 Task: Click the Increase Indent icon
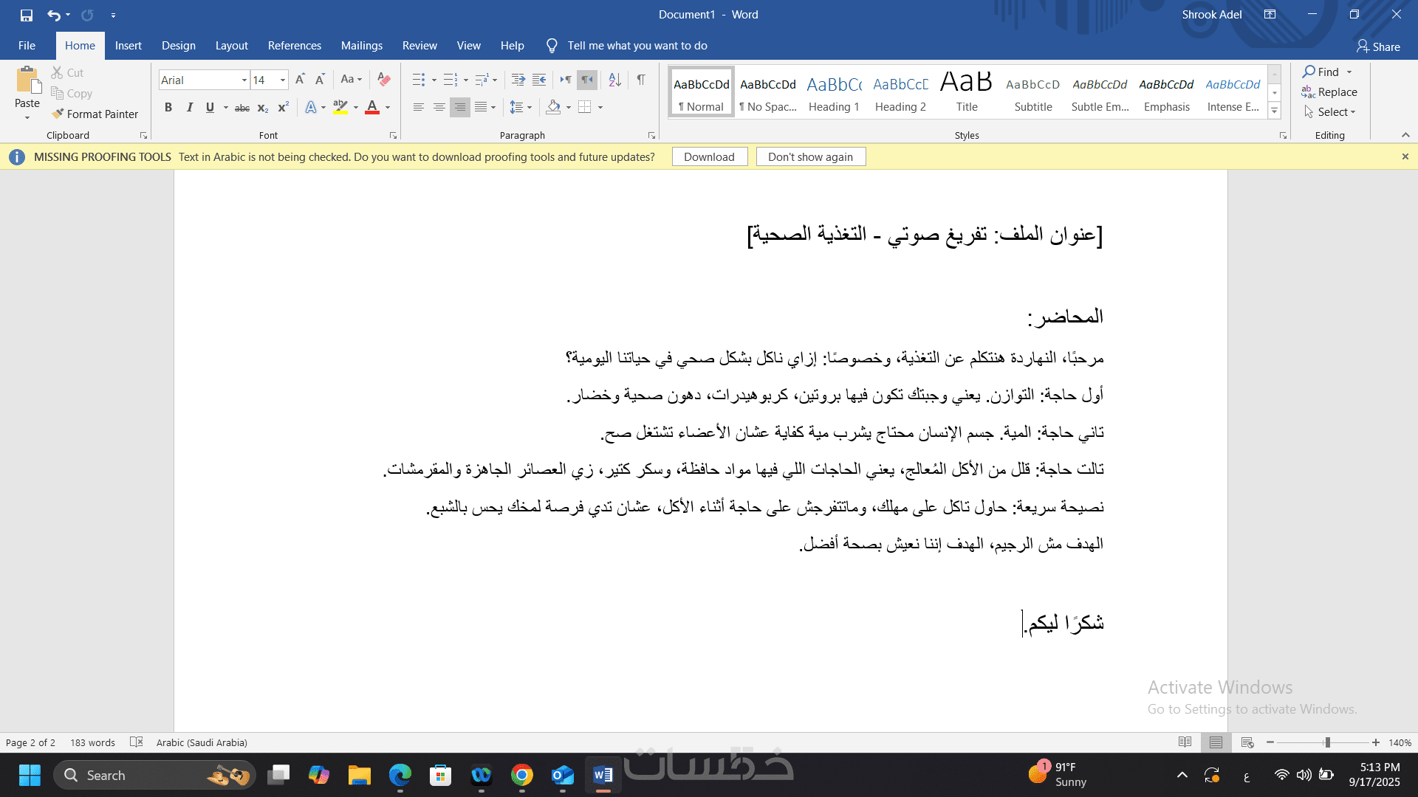pos(539,80)
